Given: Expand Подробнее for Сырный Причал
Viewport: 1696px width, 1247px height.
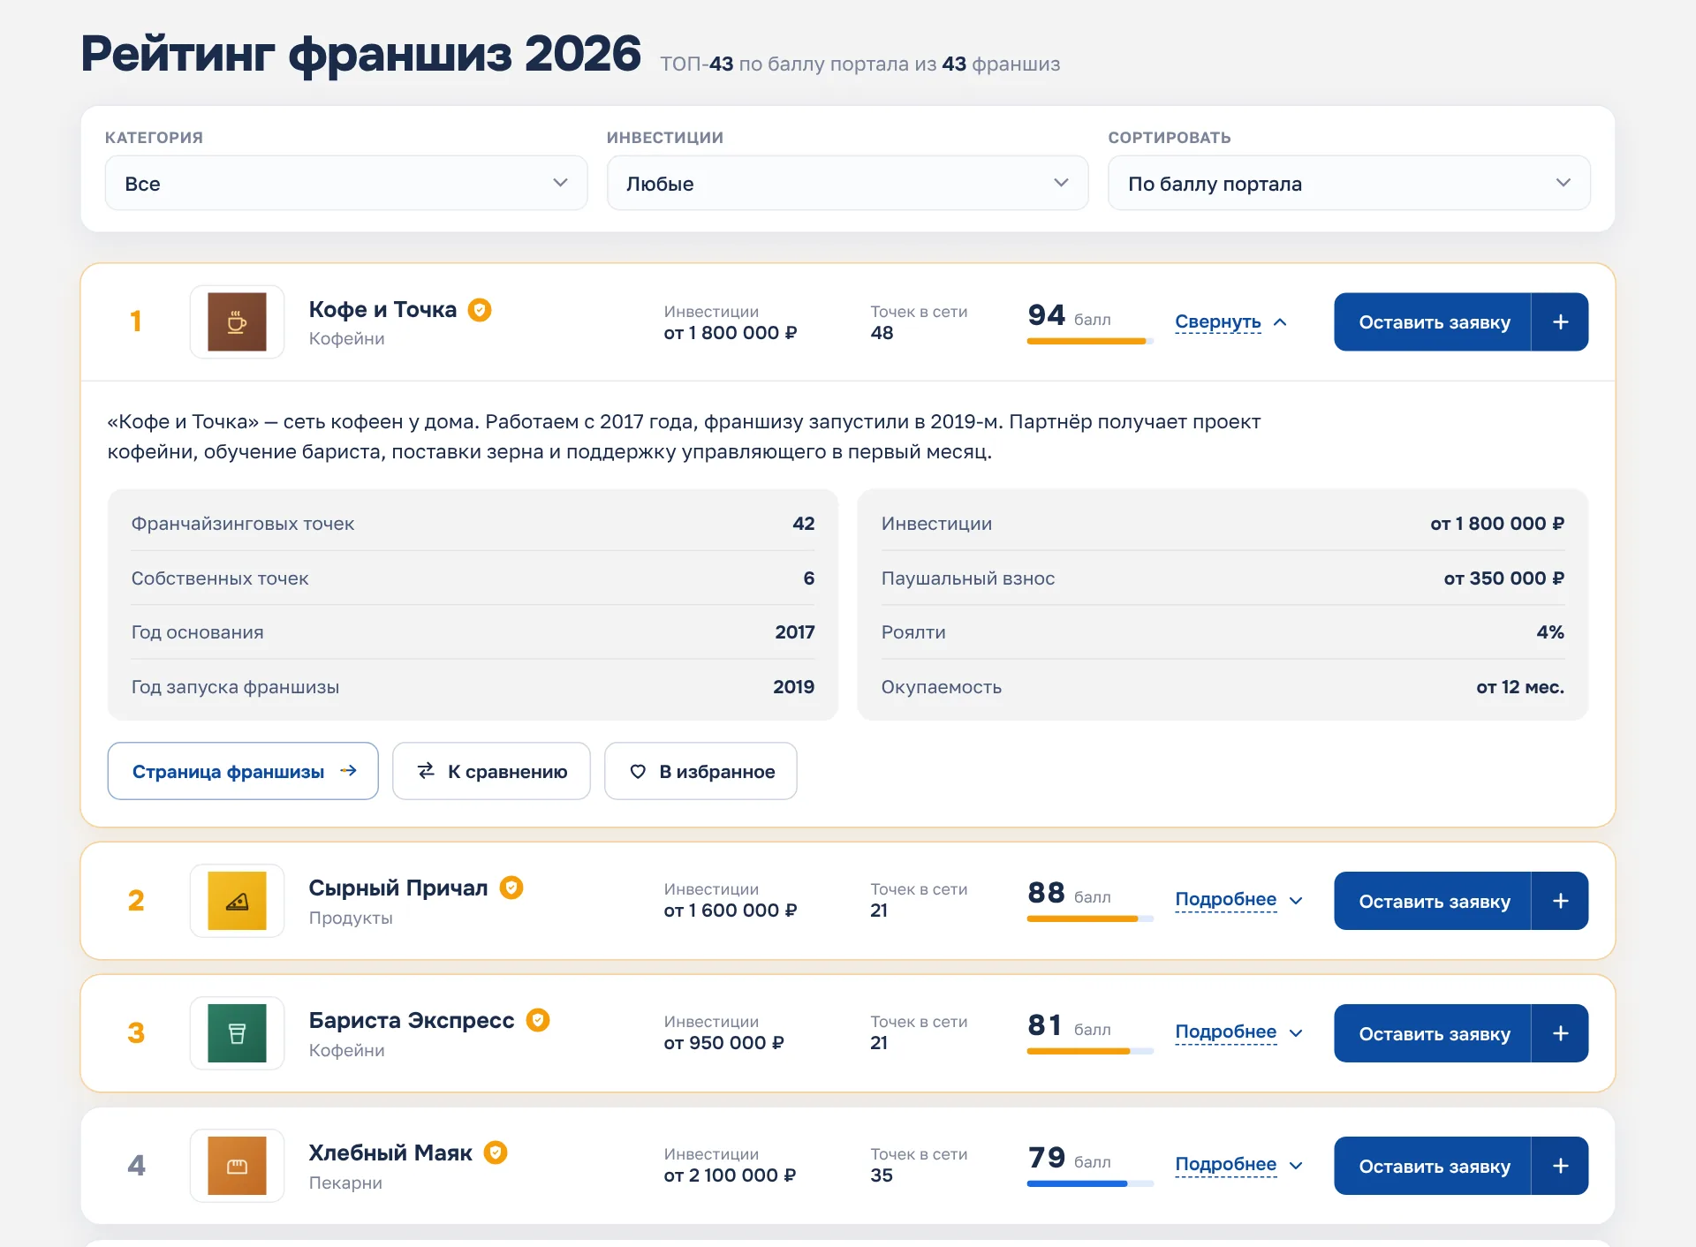Looking at the screenshot, I should pos(1238,900).
